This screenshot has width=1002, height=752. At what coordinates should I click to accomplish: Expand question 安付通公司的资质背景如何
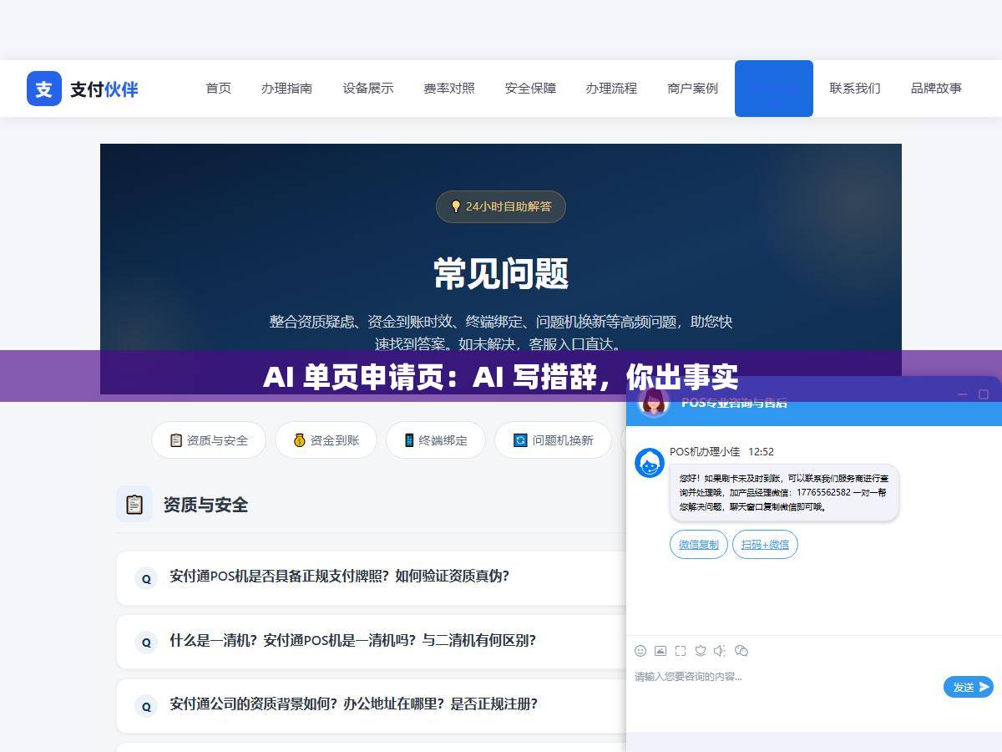point(372,706)
